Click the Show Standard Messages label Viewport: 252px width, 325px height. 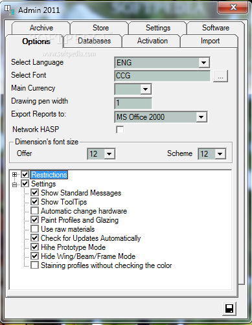[81, 193]
